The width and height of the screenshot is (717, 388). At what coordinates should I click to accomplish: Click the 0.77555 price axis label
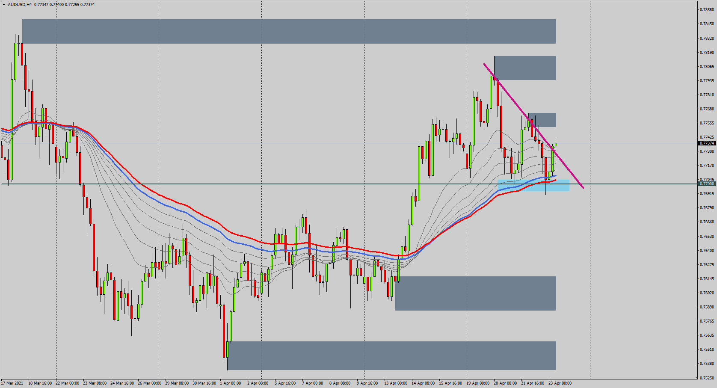click(707, 123)
